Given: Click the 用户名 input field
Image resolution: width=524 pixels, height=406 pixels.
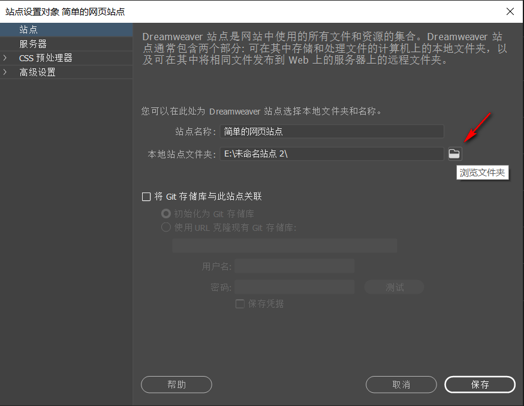Looking at the screenshot, I should [294, 266].
